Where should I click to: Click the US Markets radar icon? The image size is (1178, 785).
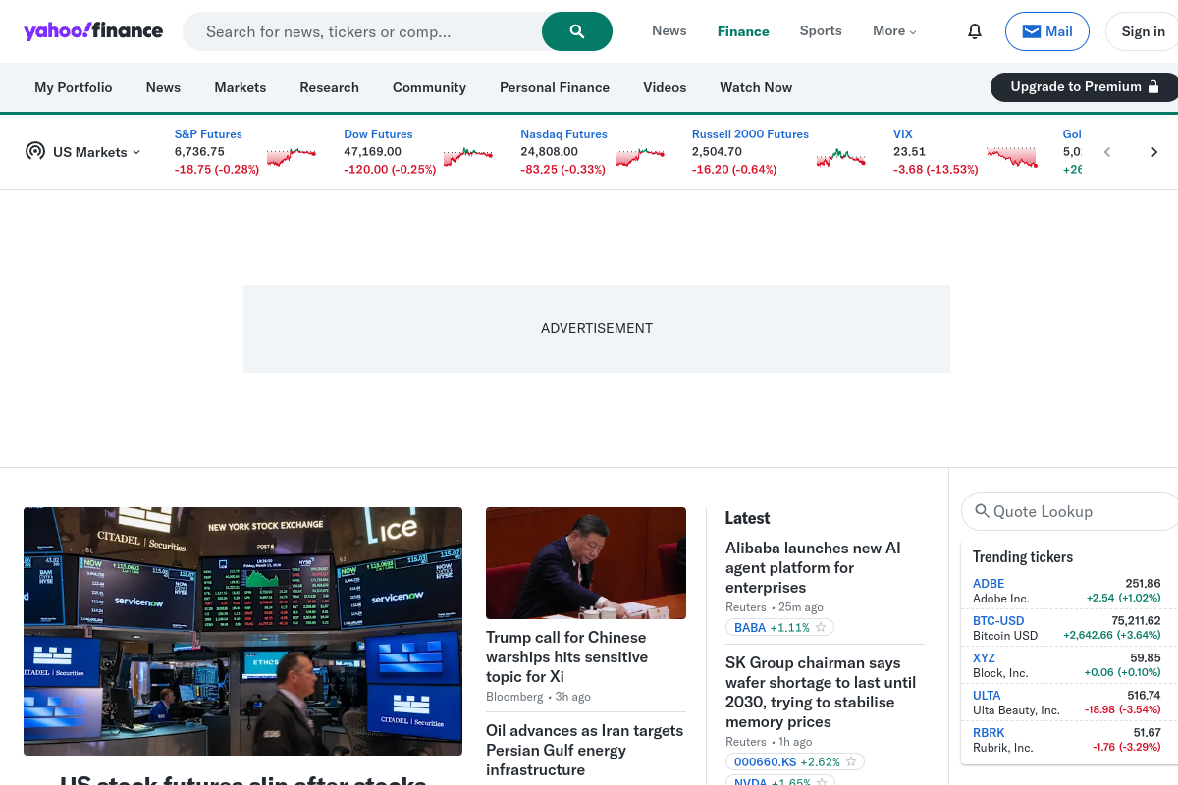click(35, 151)
